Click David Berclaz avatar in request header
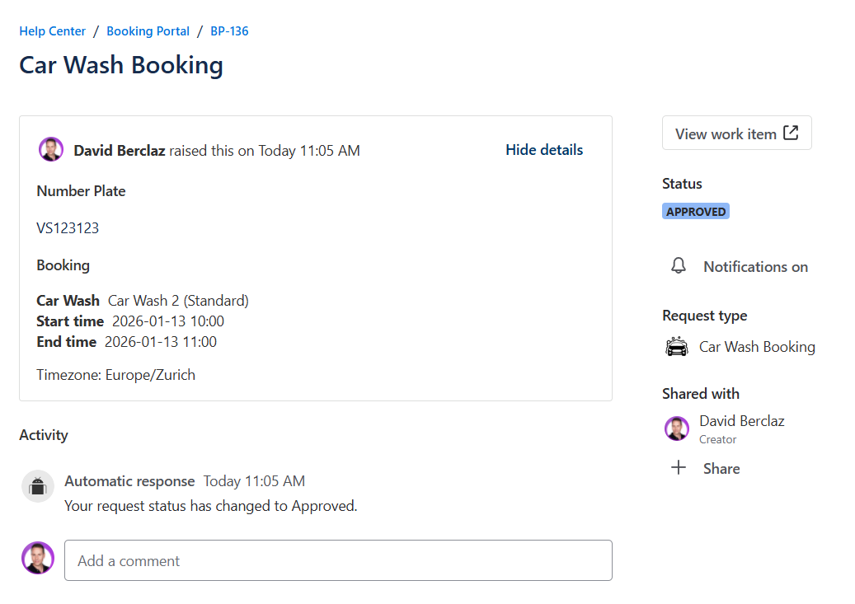 [51, 150]
